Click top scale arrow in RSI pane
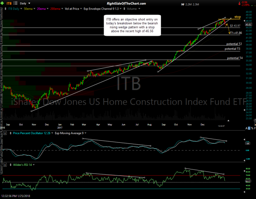The image size is (256, 199). (244, 171)
